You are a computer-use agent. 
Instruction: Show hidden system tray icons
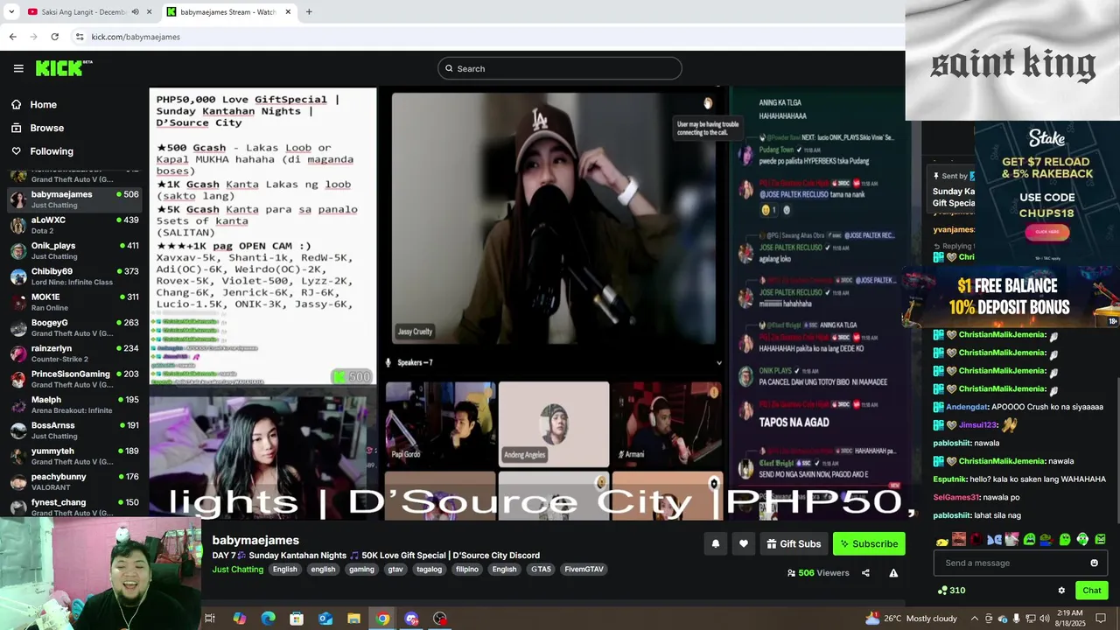(x=975, y=619)
